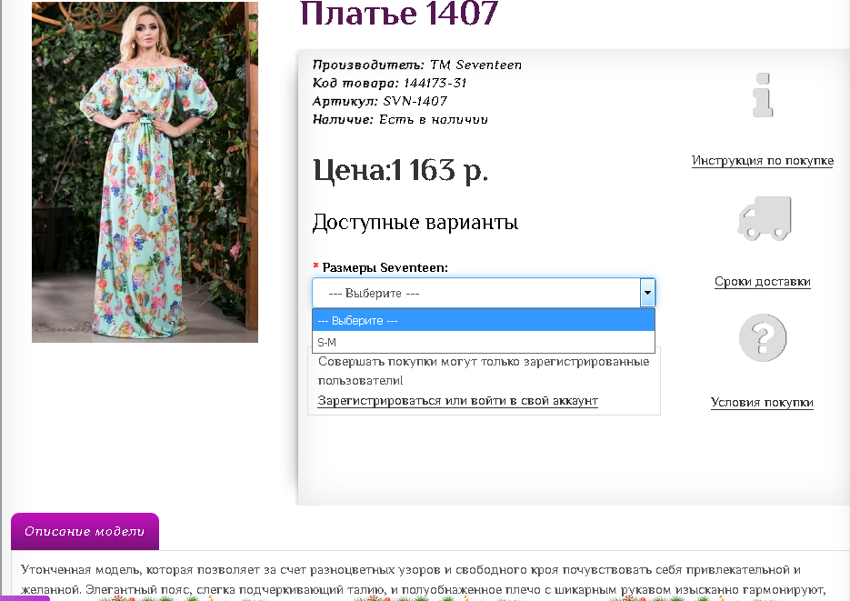This screenshot has height=601, width=850.
Task: Click the price text Цена:1 163 р.
Action: pyautogui.click(x=401, y=170)
